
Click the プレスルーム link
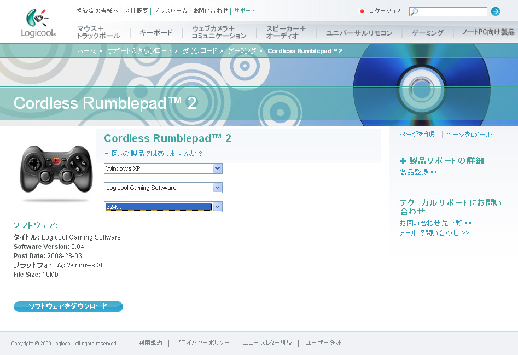pyautogui.click(x=171, y=11)
